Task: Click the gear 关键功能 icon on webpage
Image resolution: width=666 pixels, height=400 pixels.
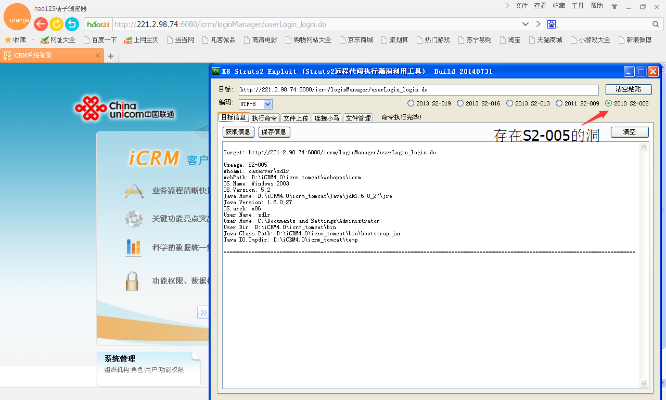Action: click(x=134, y=219)
